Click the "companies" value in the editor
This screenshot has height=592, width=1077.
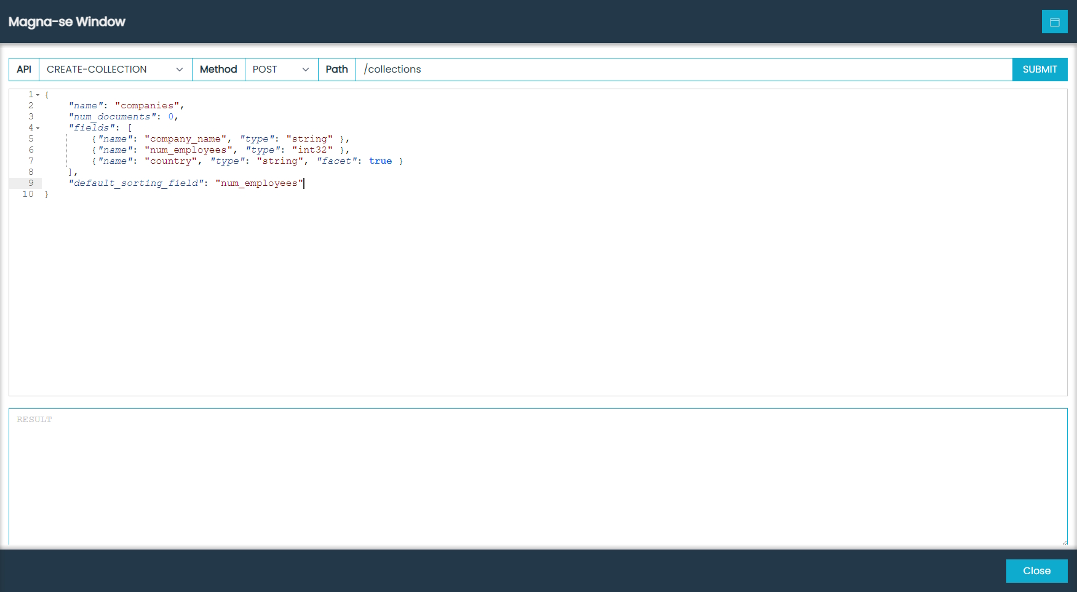pos(147,106)
